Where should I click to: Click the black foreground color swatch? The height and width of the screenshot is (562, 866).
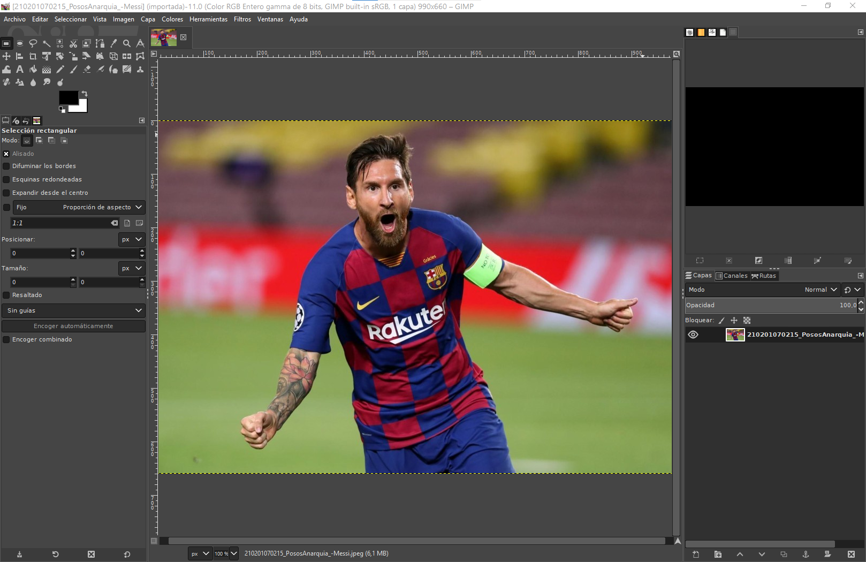(x=67, y=97)
